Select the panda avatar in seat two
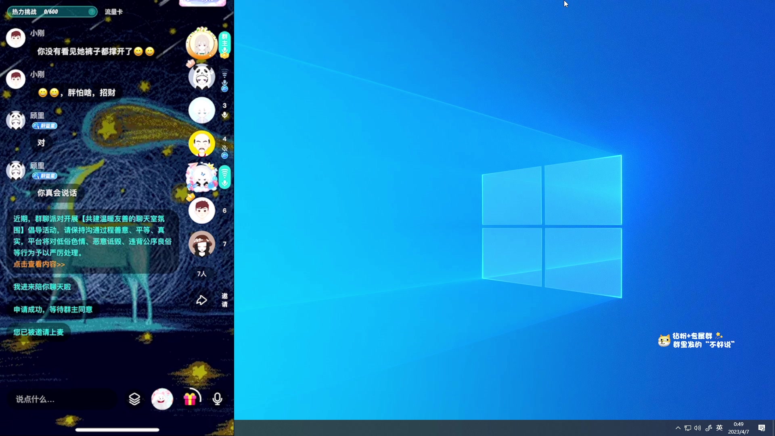Viewport: 775px width, 436px height. click(201, 77)
